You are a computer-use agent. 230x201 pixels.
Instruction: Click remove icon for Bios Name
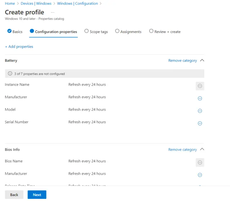[x=200, y=162]
